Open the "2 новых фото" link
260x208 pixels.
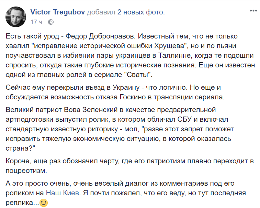[140, 12]
